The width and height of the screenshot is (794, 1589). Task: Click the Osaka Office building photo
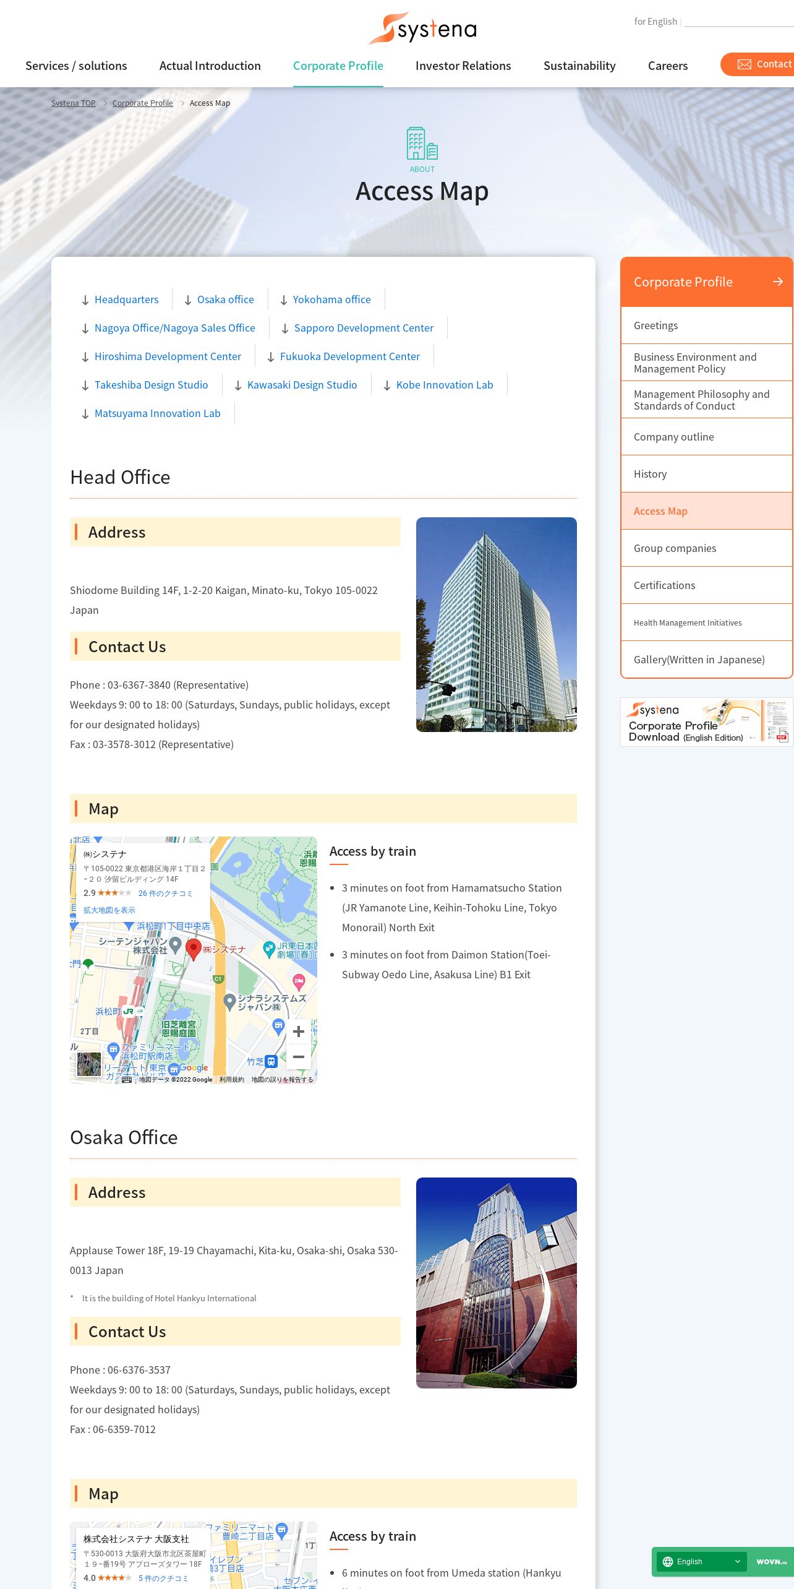[497, 1283]
